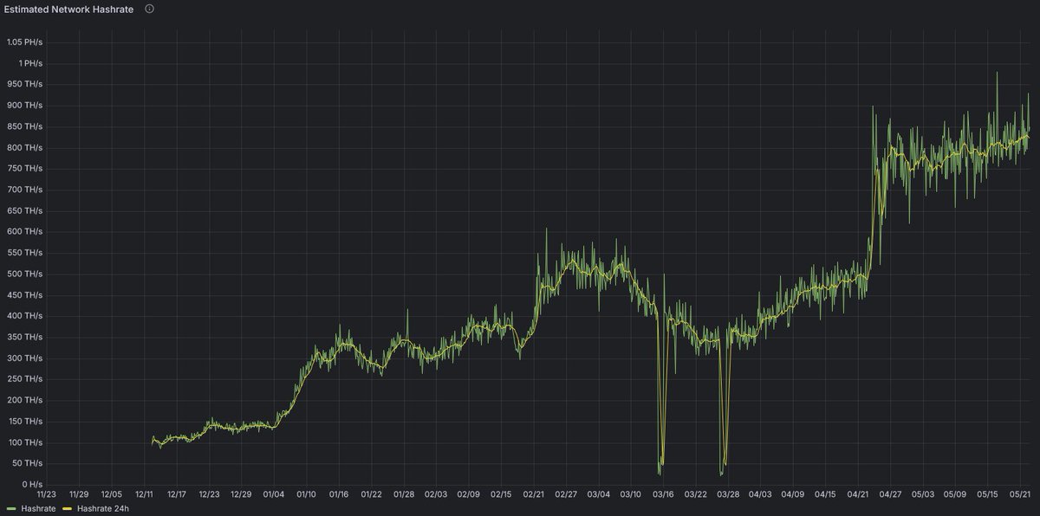Click the 500 TH/s y-axis label
Image resolution: width=1040 pixels, height=516 pixels.
click(x=25, y=274)
